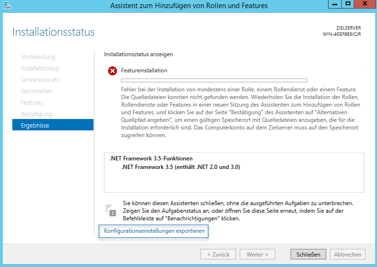Click the Schließen button
377x267 pixels.
click(308, 254)
